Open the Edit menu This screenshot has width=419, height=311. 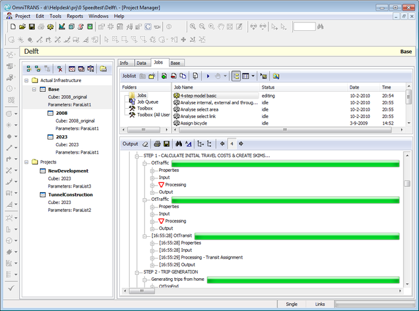click(x=40, y=16)
